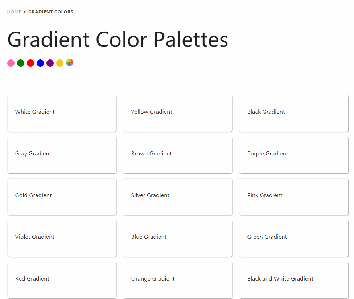354x299 pixels.
Task: Open the White Gradient card
Action: 62,113
